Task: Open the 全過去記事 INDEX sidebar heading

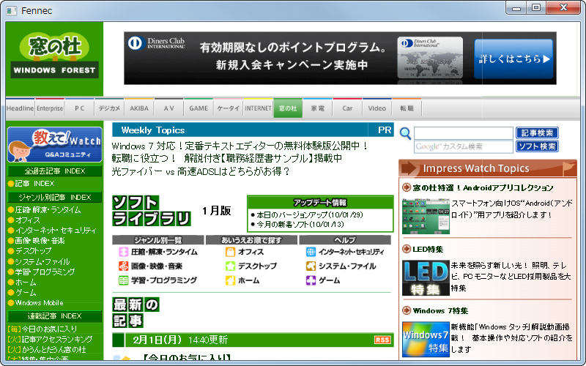Action: point(54,171)
